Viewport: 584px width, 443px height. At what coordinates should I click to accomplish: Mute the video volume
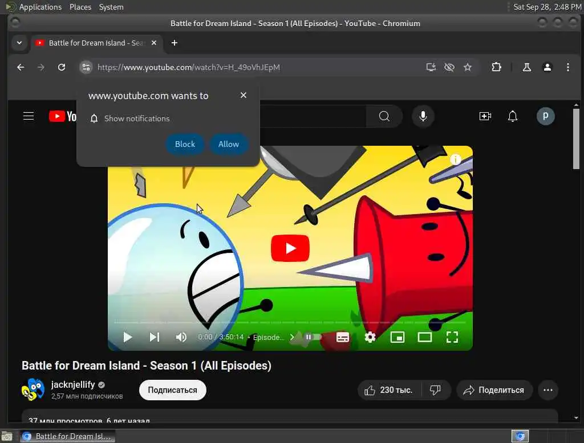point(181,337)
